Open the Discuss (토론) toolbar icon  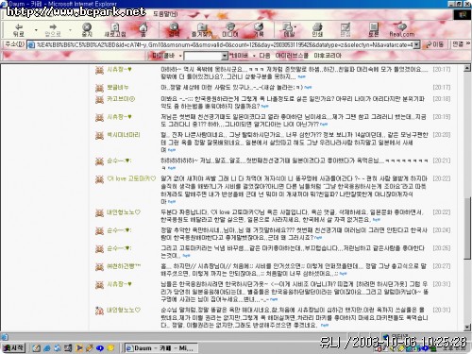coord(374,30)
